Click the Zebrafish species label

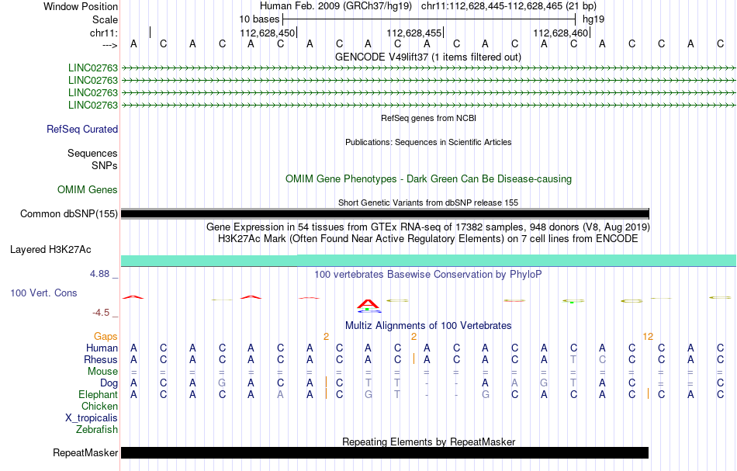click(x=97, y=429)
